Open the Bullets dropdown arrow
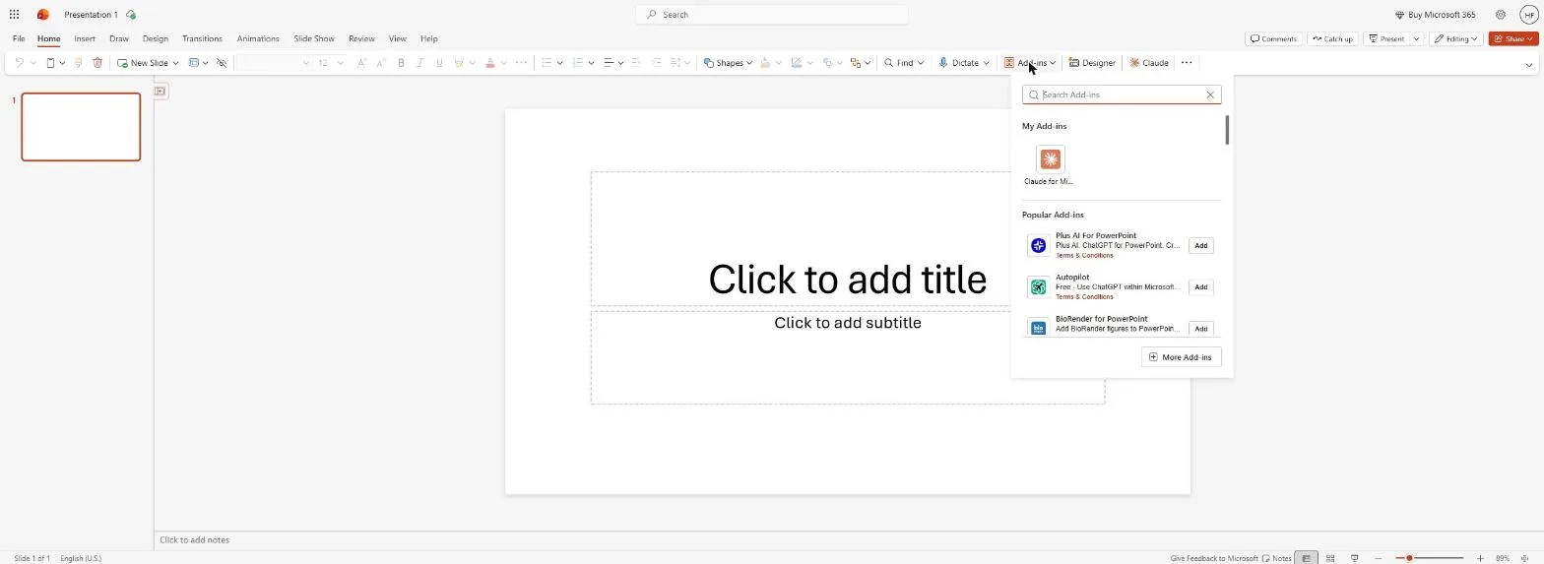This screenshot has width=1544, height=564. click(x=559, y=63)
